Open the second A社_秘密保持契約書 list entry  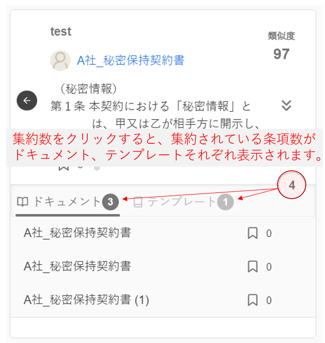pos(78,266)
